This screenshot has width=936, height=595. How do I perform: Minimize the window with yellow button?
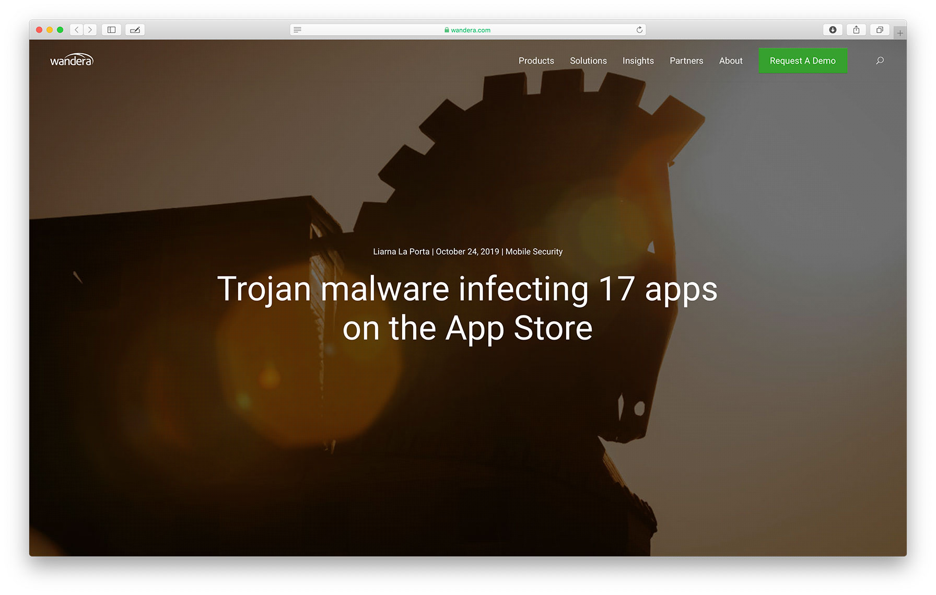coord(50,30)
